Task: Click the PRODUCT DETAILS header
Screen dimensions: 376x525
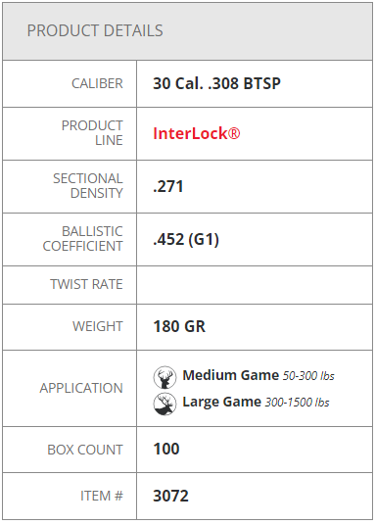Action: click(x=95, y=30)
